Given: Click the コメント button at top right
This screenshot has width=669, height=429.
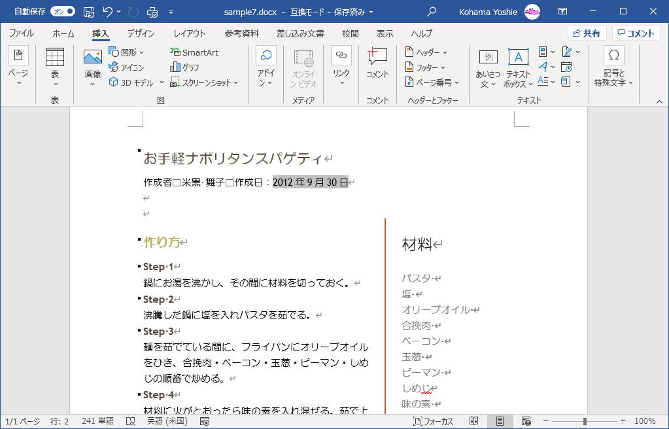Looking at the screenshot, I should click(636, 33).
